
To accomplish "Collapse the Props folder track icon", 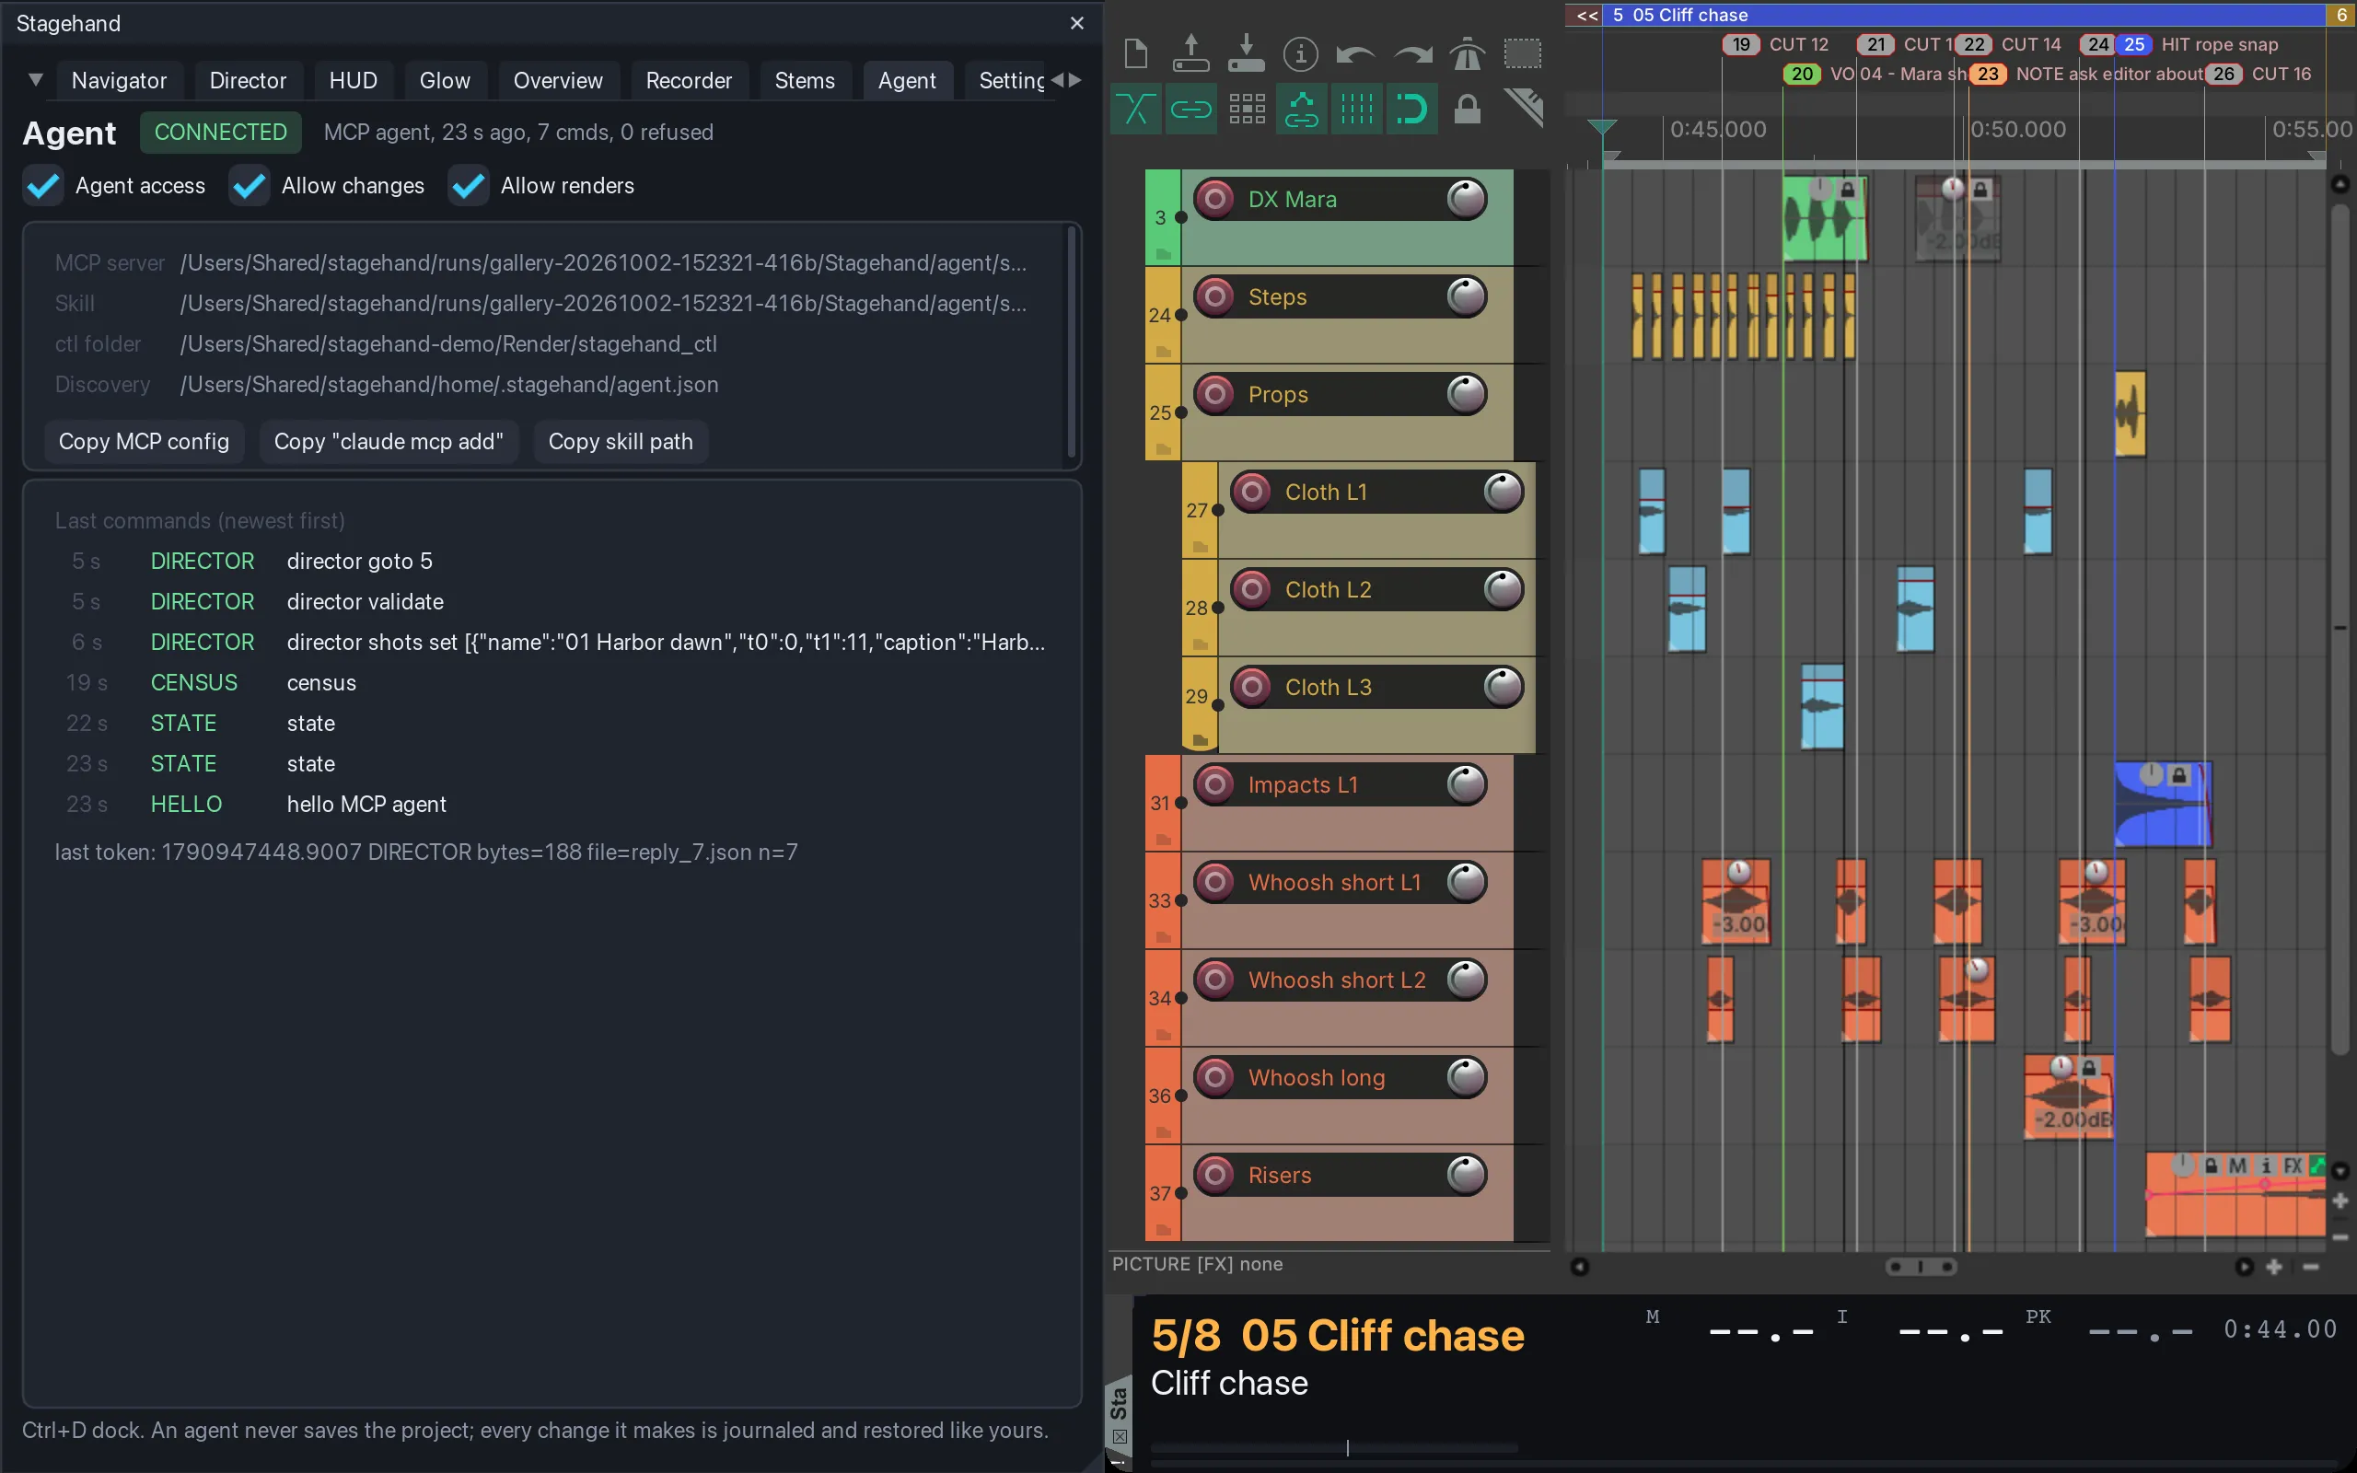I will 1163,448.
